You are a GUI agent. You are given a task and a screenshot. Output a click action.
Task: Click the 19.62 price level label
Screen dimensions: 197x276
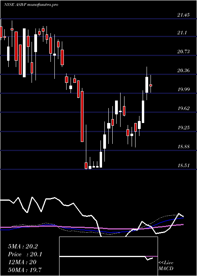[x=183, y=108]
